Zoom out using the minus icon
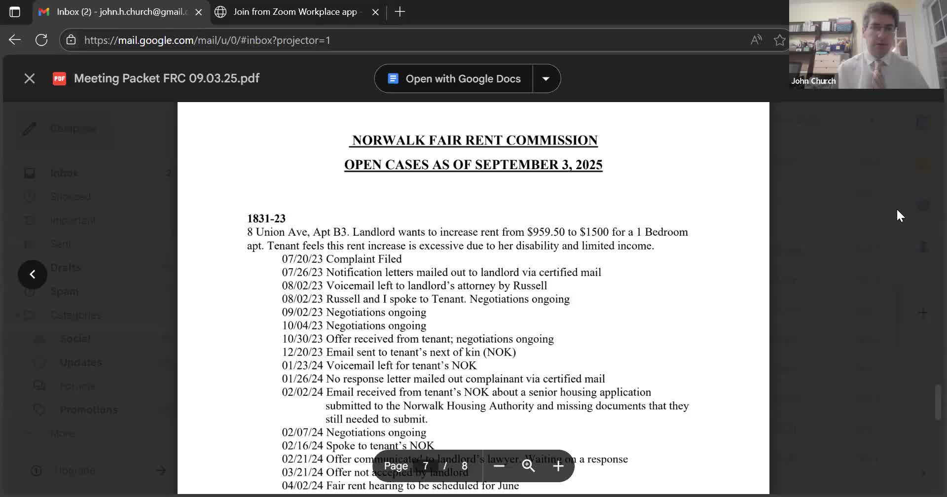947x497 pixels. click(x=499, y=466)
